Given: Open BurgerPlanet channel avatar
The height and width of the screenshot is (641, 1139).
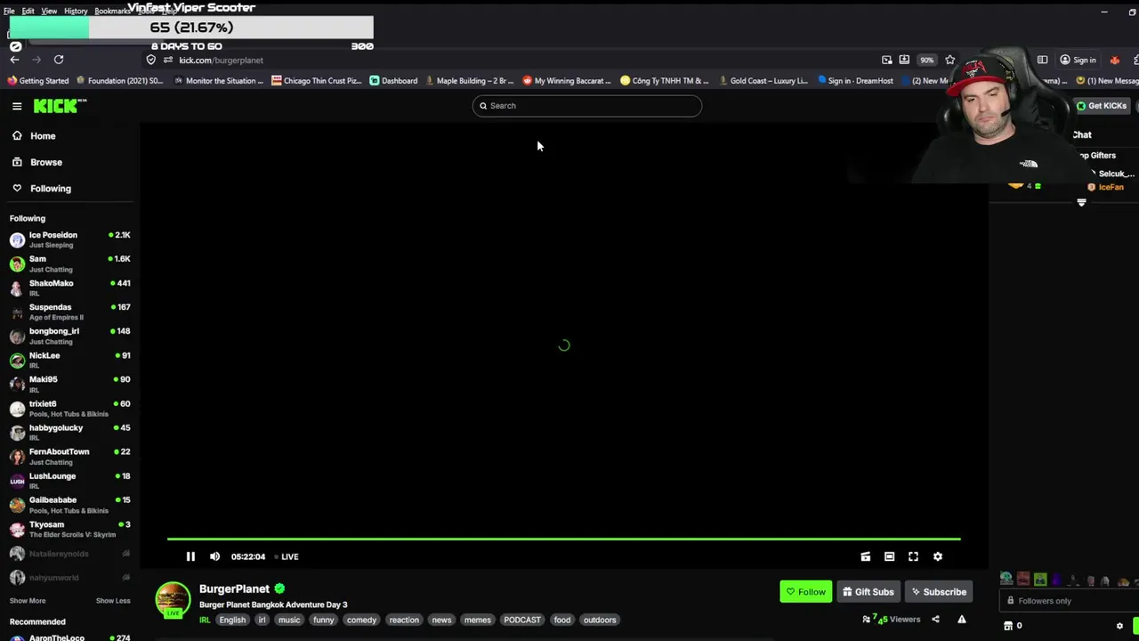Looking at the screenshot, I should [x=173, y=599].
